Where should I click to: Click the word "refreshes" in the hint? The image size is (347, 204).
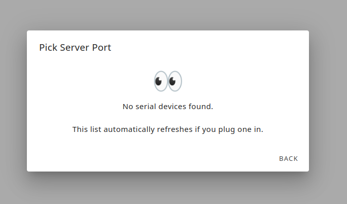tap(175, 129)
